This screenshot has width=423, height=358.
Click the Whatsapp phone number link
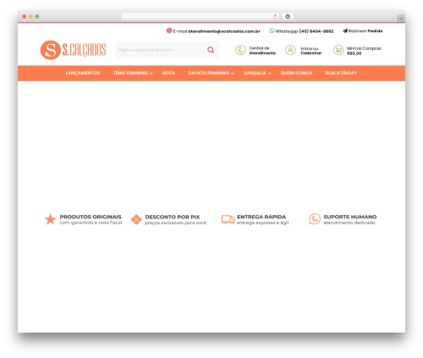[x=316, y=31]
